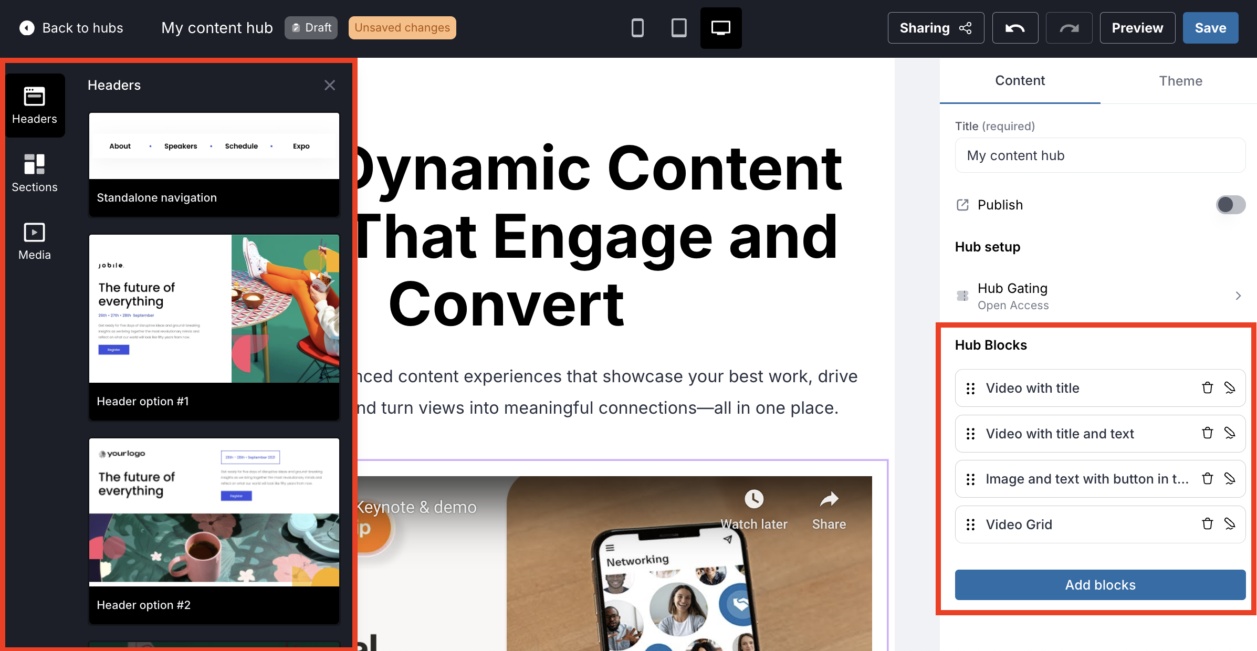Delete the Video Grid block

(1208, 524)
